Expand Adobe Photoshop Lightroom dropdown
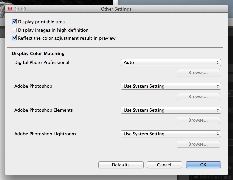233x180 pixels. [171, 134]
